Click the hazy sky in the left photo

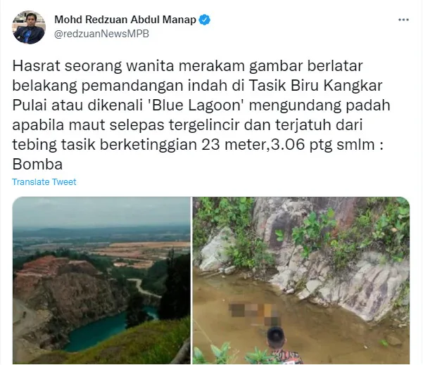101,212
